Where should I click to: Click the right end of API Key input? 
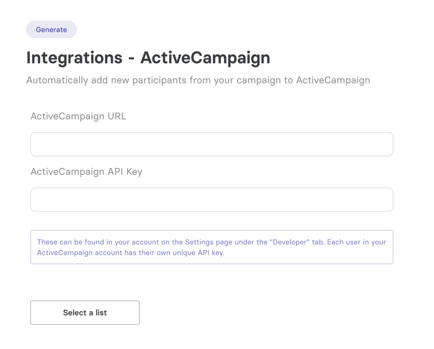381,200
